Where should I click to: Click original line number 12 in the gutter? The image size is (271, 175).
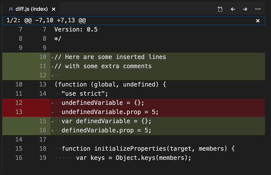tap(19, 103)
